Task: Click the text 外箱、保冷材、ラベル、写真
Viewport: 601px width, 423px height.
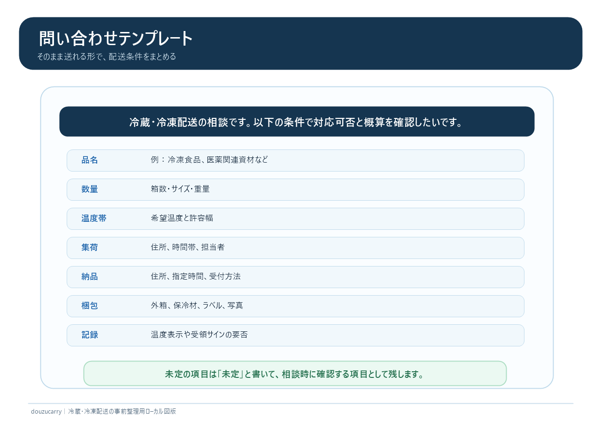Action: [197, 305]
